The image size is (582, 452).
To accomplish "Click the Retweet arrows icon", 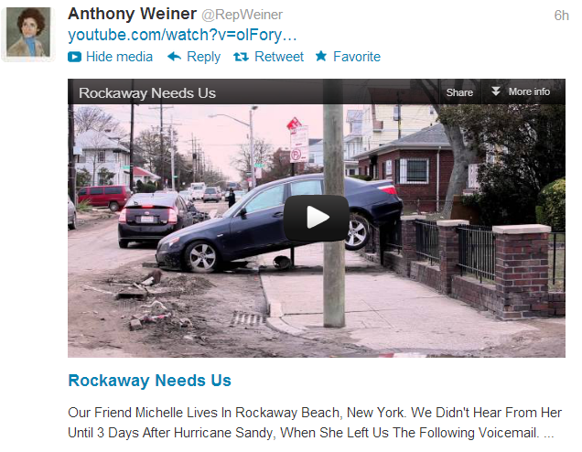I will (x=241, y=57).
